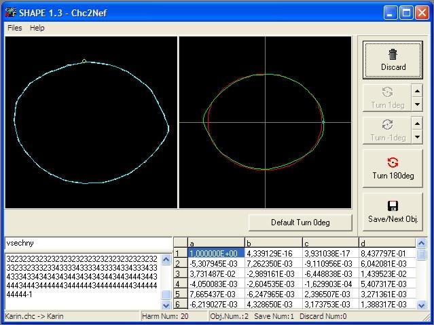Close the SHAPE window
The image size is (434, 325).
[x=422, y=13]
